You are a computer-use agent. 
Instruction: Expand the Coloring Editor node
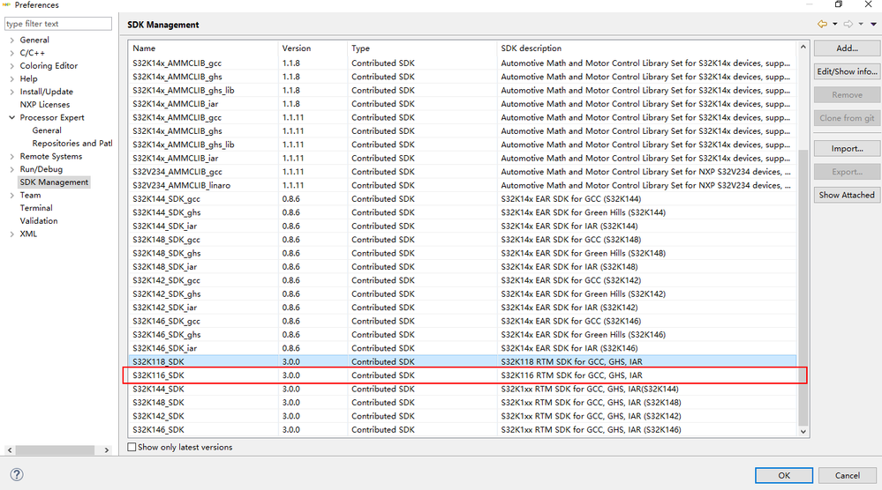click(11, 66)
